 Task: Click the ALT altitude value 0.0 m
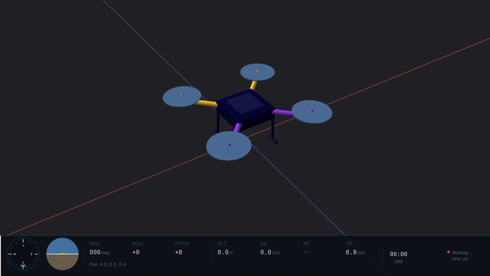[225, 252]
